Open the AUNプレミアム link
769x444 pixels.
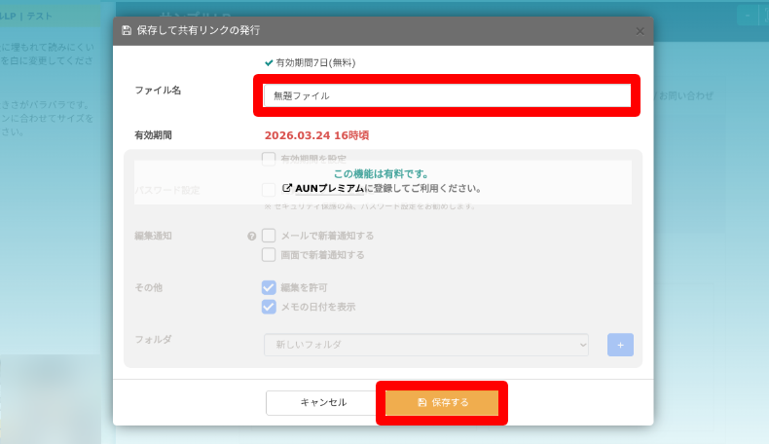tap(329, 188)
